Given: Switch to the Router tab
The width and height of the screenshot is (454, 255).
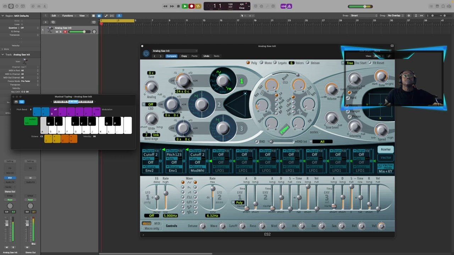Looking at the screenshot, I should (386, 149).
